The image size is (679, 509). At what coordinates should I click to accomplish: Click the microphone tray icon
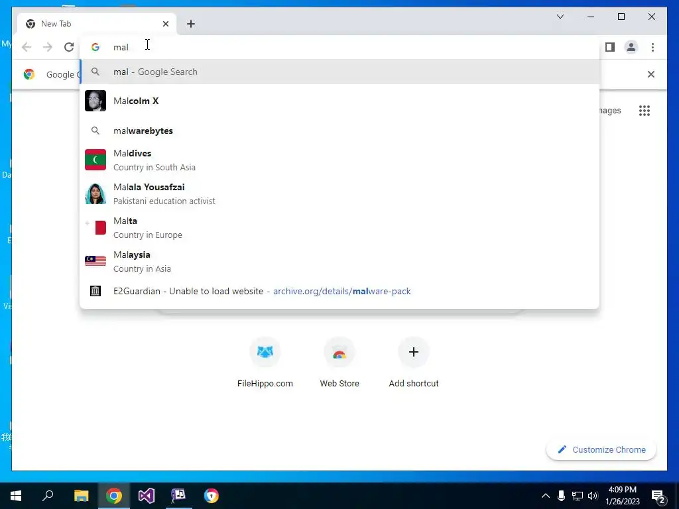(561, 496)
